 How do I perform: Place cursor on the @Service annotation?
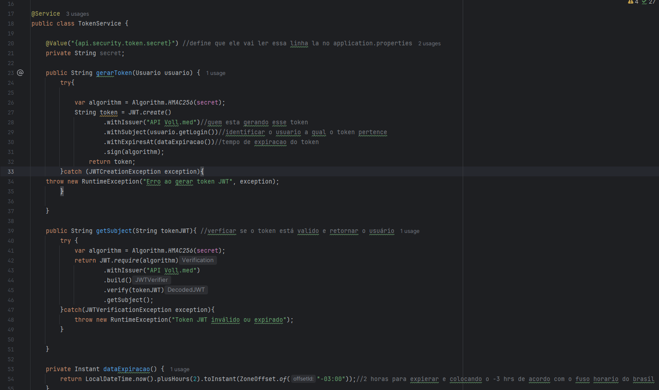[46, 14]
